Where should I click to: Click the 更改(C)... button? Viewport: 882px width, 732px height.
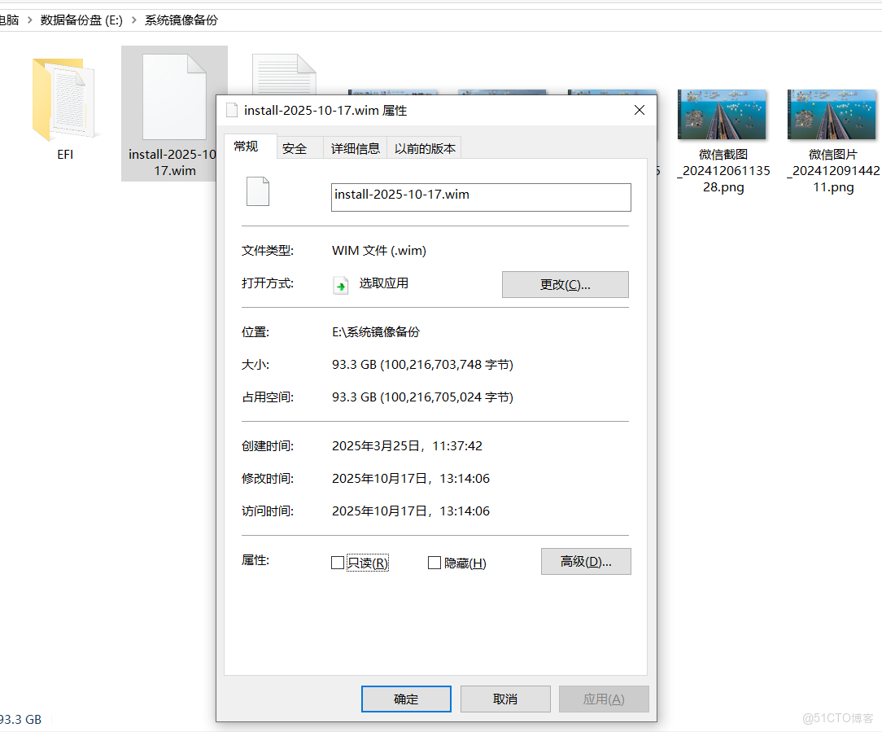click(565, 284)
